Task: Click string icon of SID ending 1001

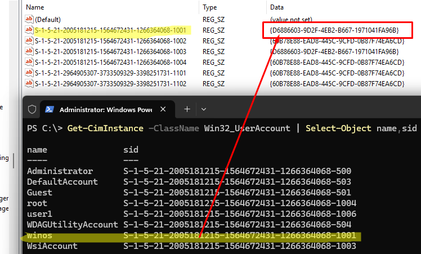Action: (29, 30)
